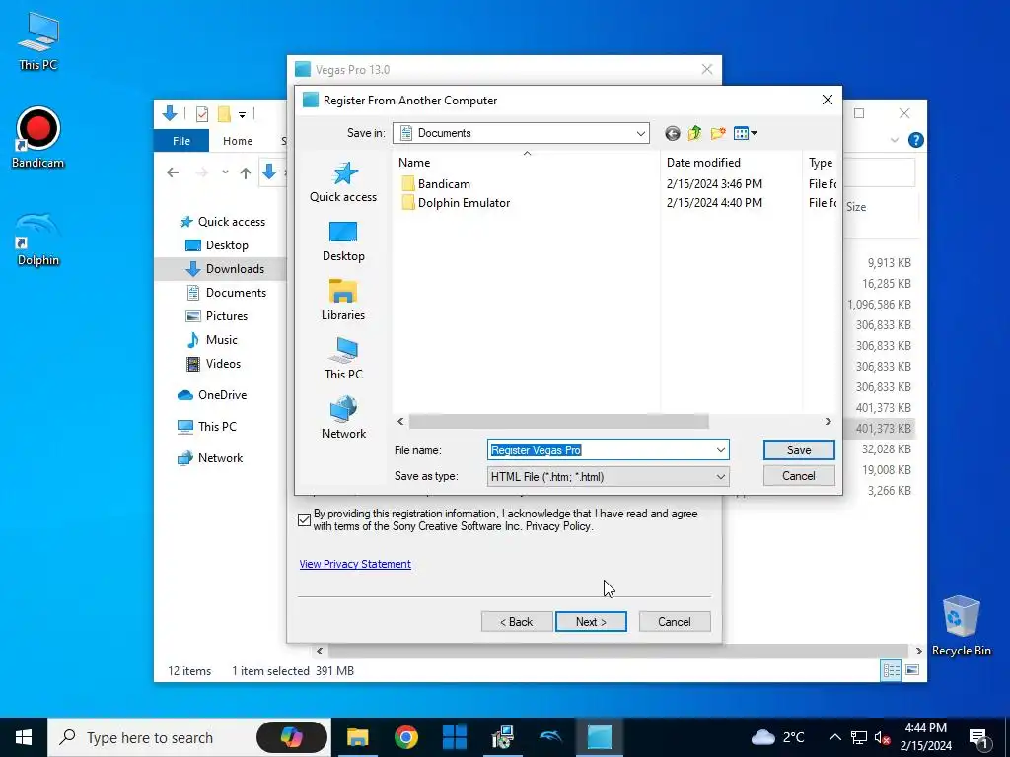Switch Explorer to details view icon
Image resolution: width=1010 pixels, height=757 pixels.
click(892, 670)
